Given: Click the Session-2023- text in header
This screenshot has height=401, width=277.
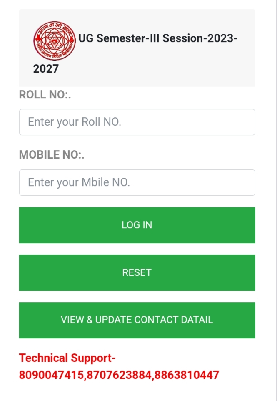Looking at the screenshot, I should click(x=200, y=38).
